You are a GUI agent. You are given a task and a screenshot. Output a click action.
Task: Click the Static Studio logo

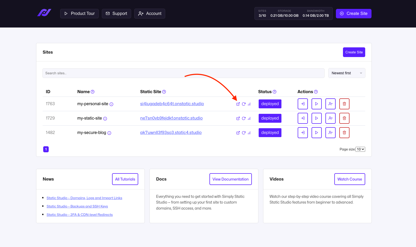tap(44, 13)
